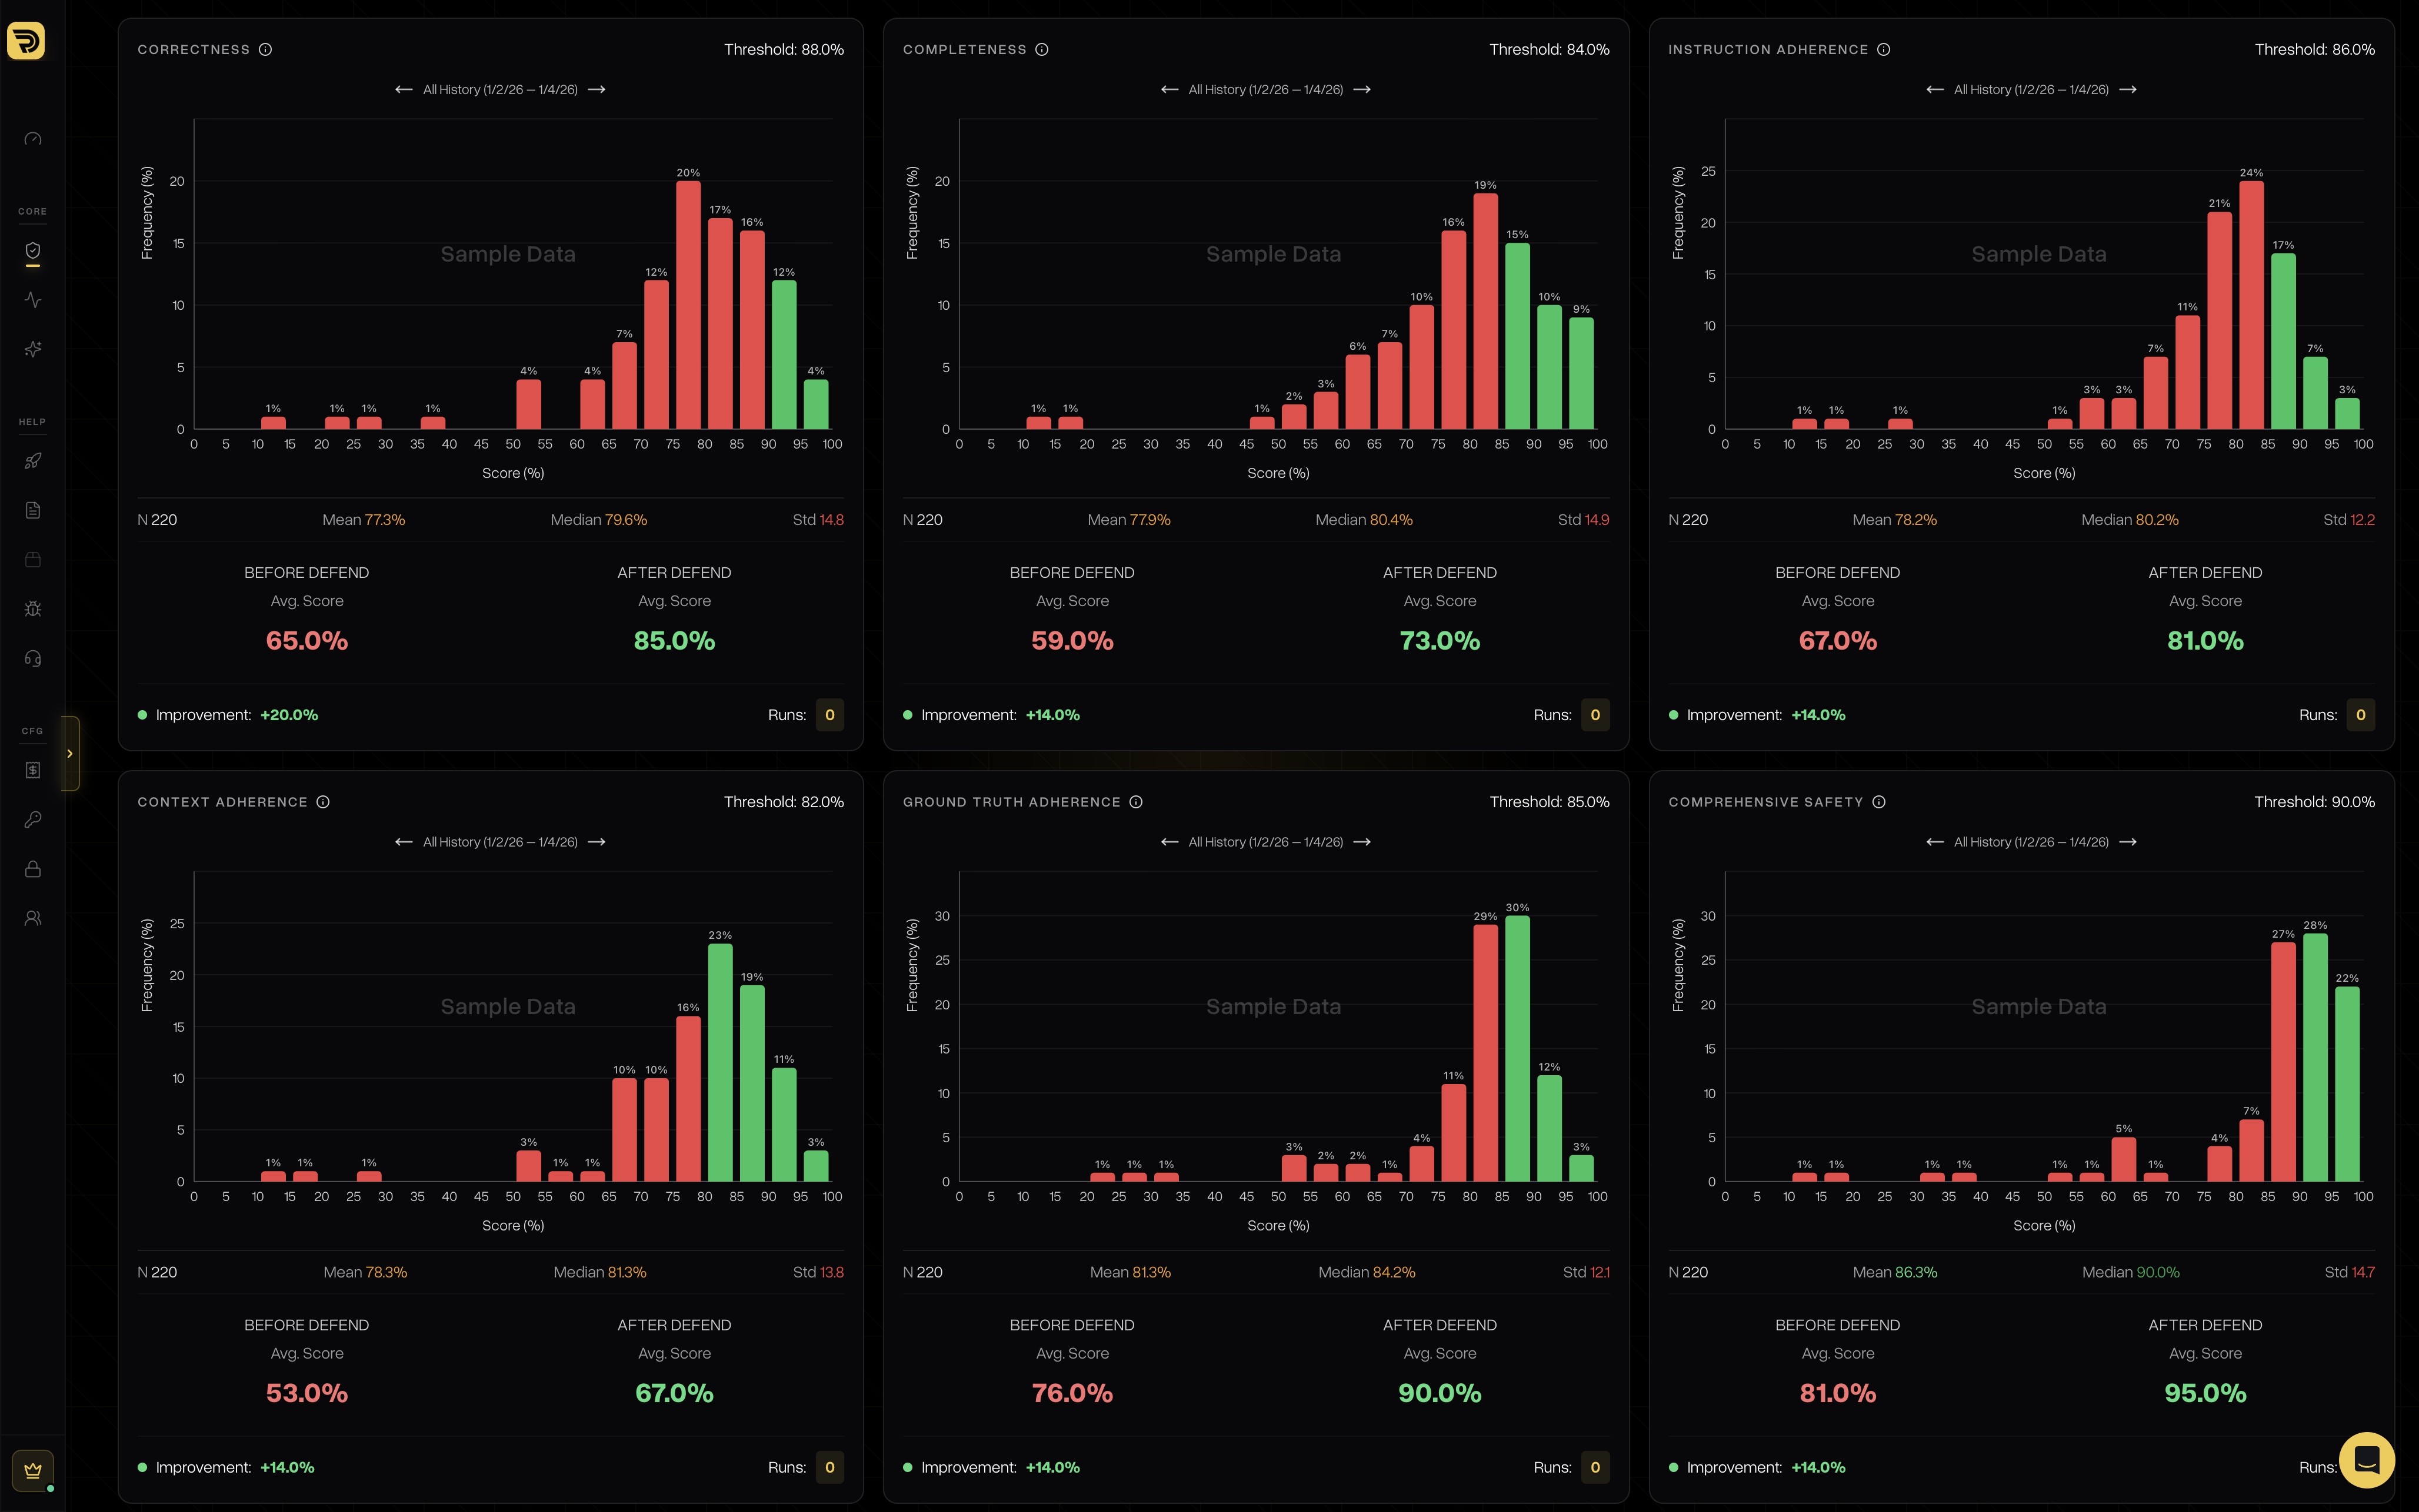Viewport: 2419px width, 1512px height.
Task: Open security settings via the lock icon
Action: click(32, 868)
